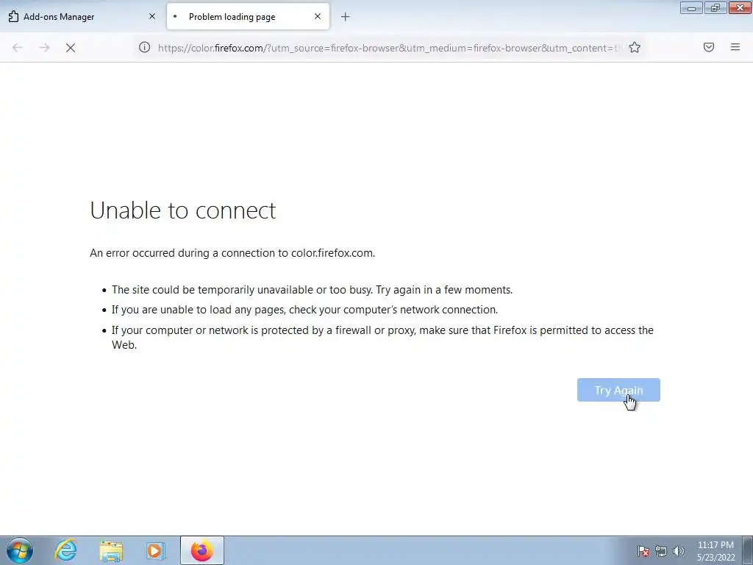Open Windows Media Player from taskbar
The width and height of the screenshot is (753, 565).
point(156,550)
